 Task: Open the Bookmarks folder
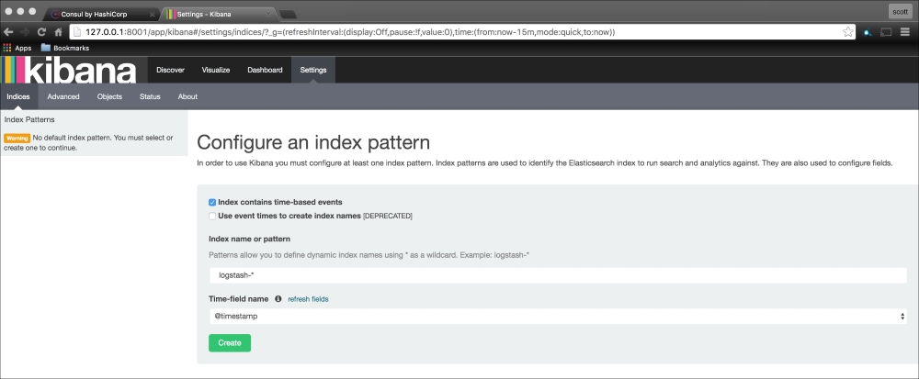click(64, 48)
